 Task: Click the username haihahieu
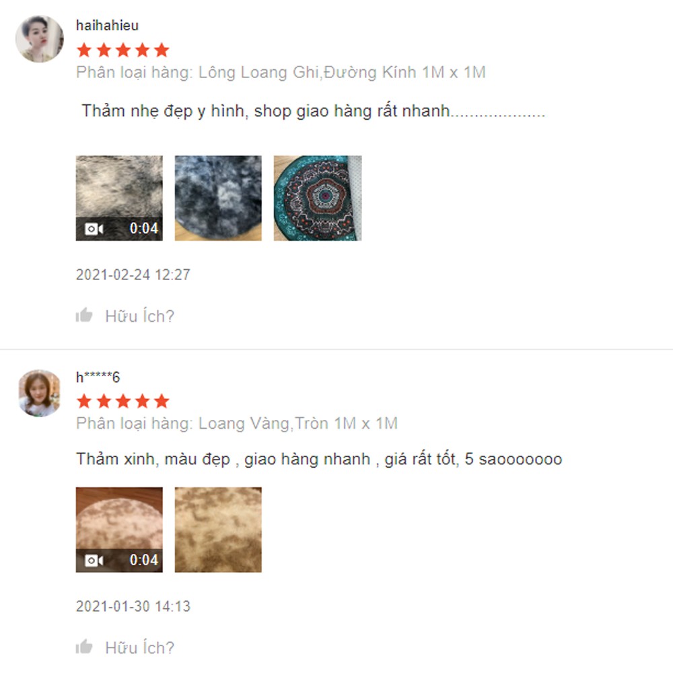[107, 26]
